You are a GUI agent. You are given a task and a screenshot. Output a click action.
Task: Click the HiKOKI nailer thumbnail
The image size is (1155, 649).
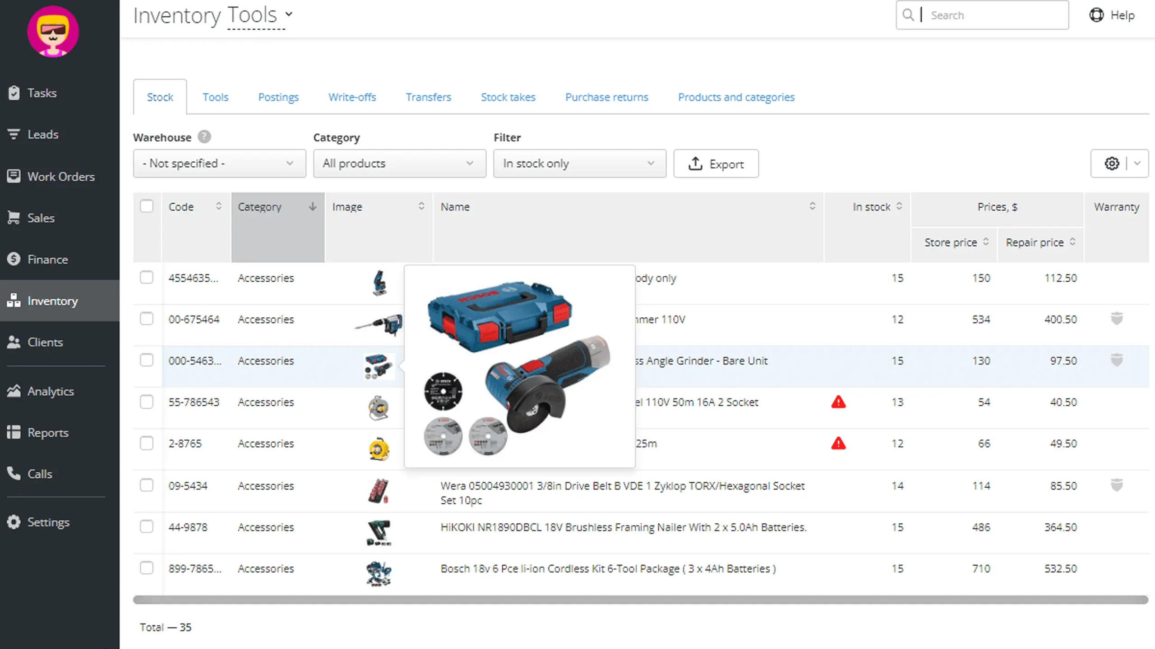[x=379, y=532]
